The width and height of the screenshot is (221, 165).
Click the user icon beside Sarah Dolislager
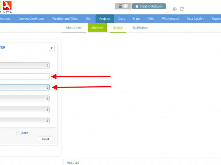(x=137, y=6)
